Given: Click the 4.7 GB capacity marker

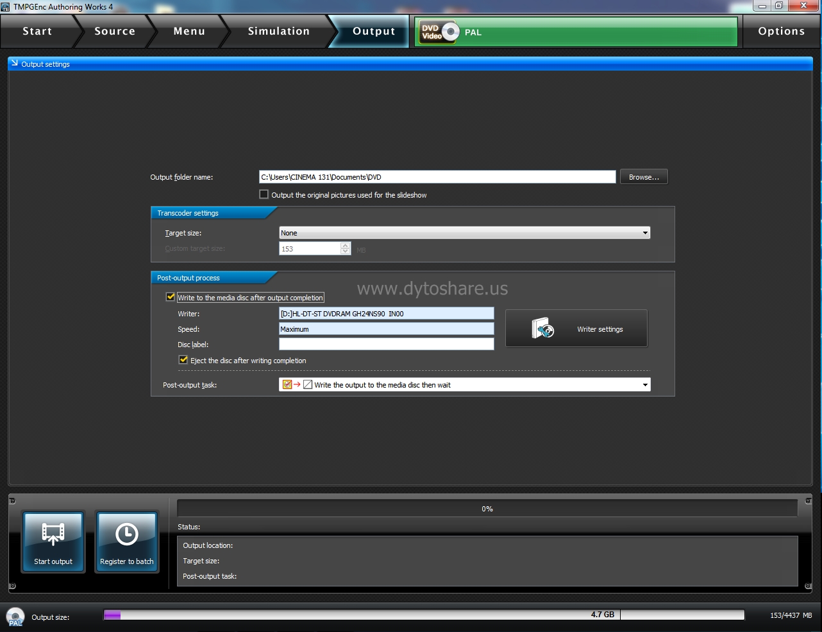Looking at the screenshot, I should pos(603,615).
